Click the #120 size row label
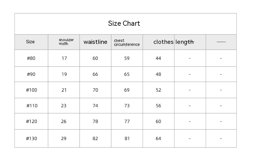Image resolution: width=262 pixels, height=150 pixels. coord(31,121)
